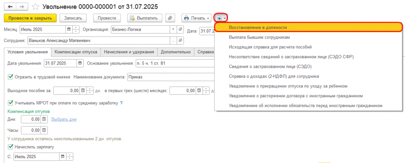Adjust the first three months stepper
The image size is (405, 163).
click(x=206, y=91)
